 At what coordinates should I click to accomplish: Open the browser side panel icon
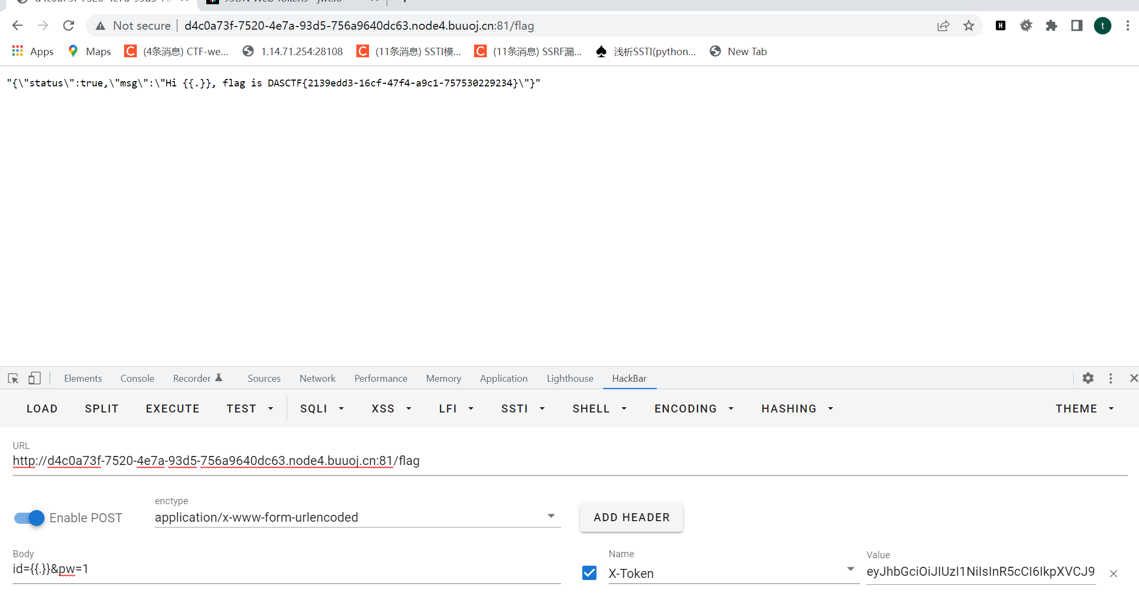1076,25
